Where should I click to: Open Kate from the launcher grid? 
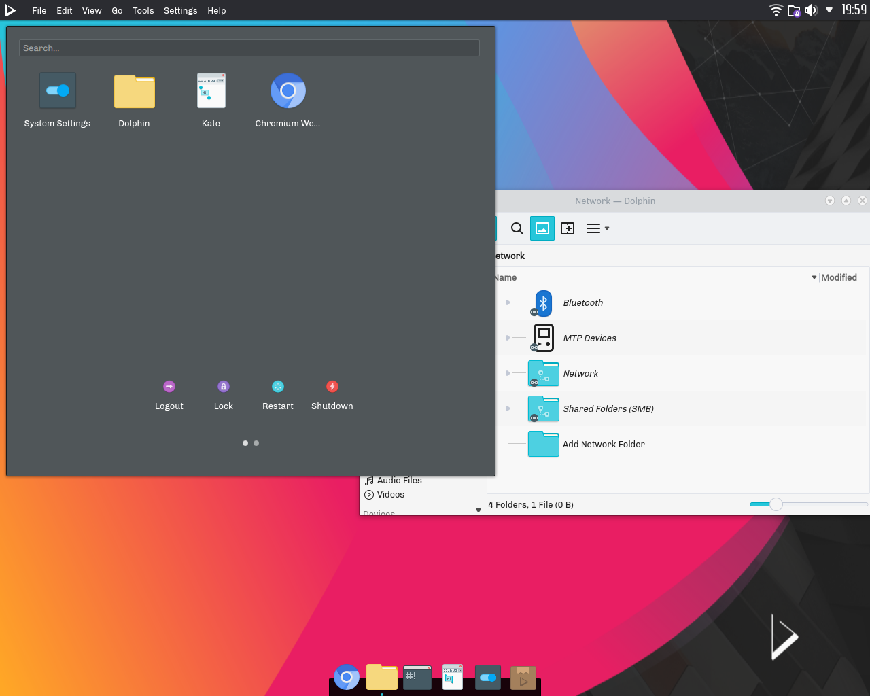click(211, 100)
